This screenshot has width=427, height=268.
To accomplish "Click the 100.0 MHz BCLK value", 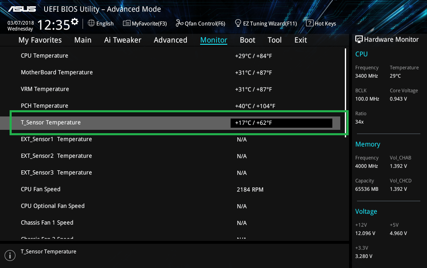I will (x=367, y=99).
